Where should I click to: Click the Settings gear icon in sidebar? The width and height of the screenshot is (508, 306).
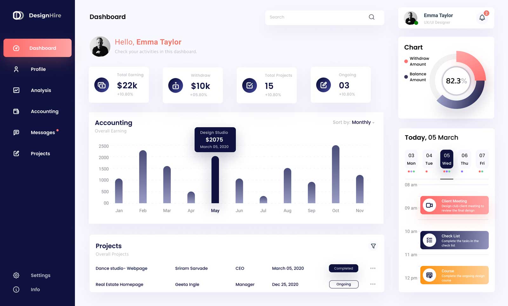[x=16, y=275]
